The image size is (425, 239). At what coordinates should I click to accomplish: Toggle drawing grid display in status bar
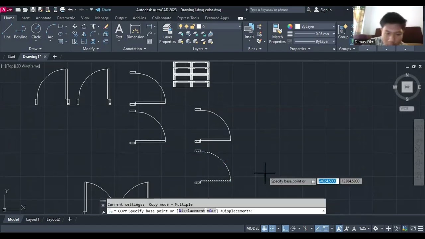coord(265,228)
